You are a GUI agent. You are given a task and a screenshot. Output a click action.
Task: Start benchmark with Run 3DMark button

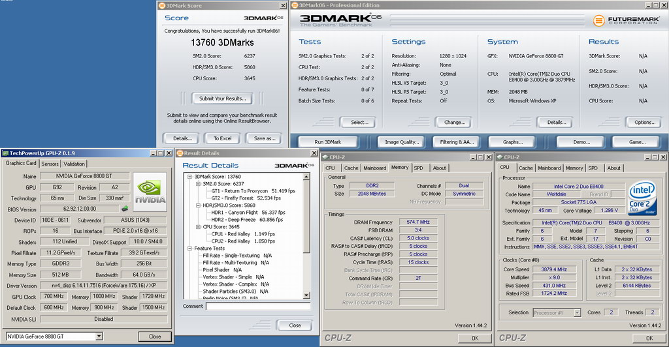[x=328, y=142]
